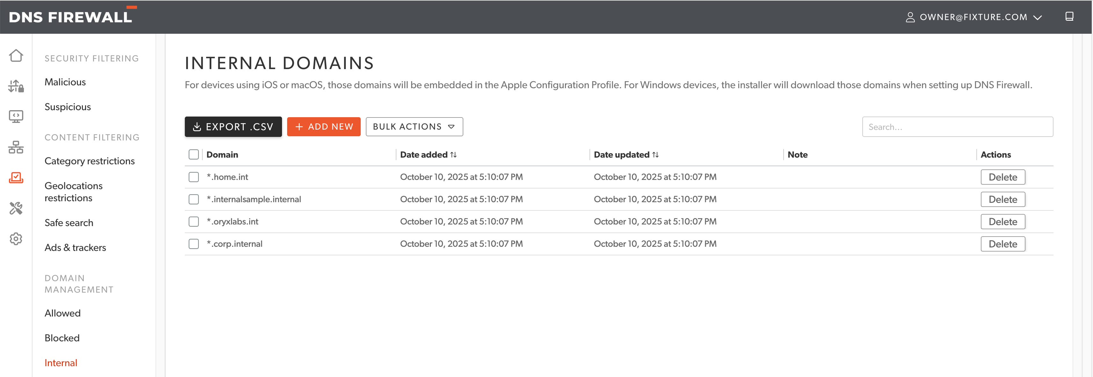Viewport: 1093px width, 377px height.
Task: Open the network topology icon in the sidebar
Action: 16,147
